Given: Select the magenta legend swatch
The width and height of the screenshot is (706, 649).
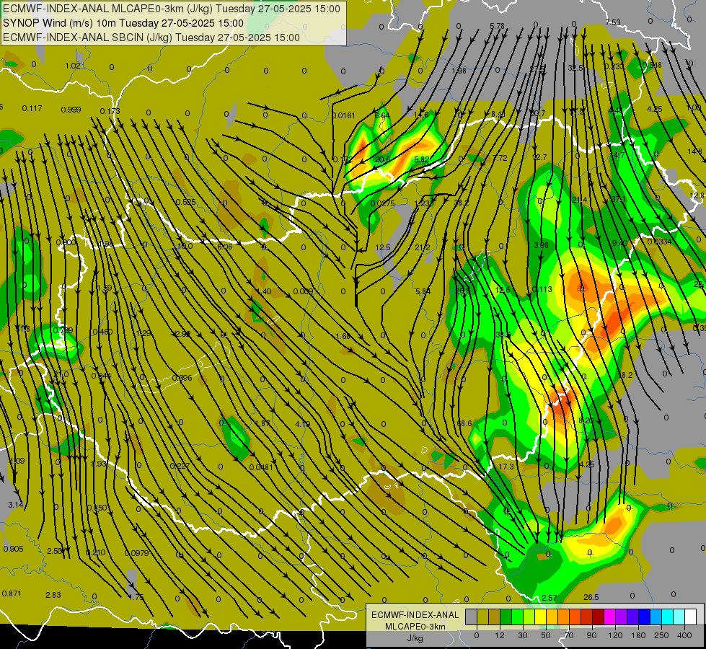Looking at the screenshot, I should coord(609,617).
